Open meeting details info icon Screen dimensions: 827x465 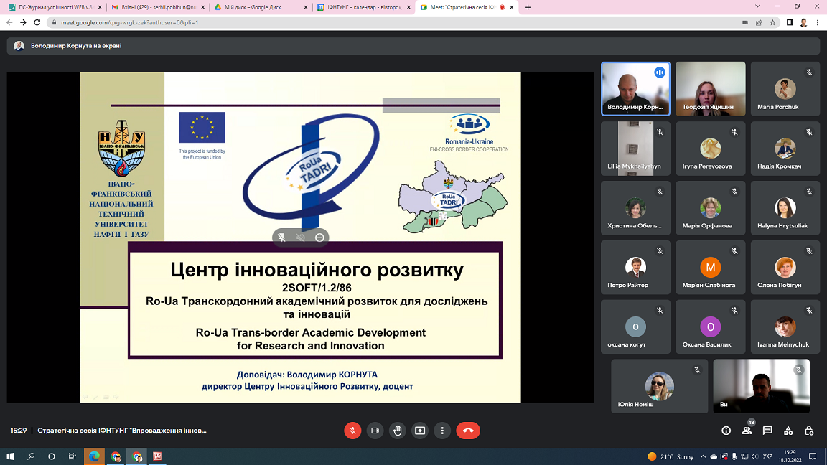pyautogui.click(x=726, y=431)
